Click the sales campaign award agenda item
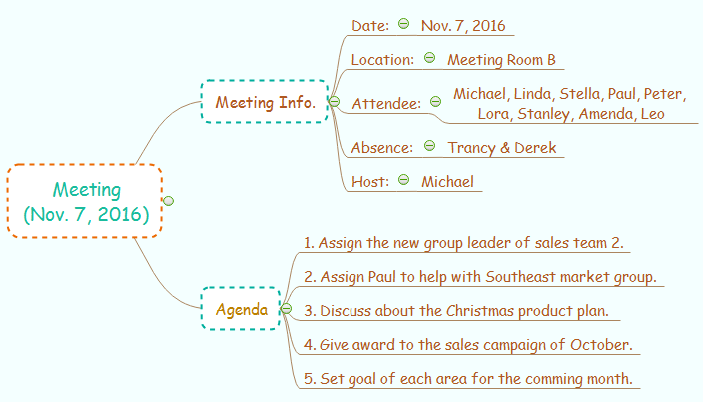This screenshot has height=402, width=703. coord(468,344)
